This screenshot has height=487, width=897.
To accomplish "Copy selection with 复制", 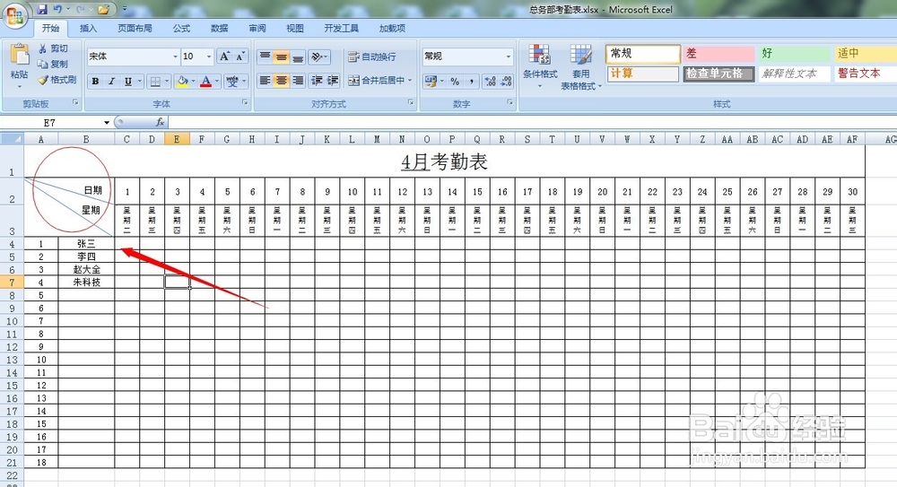I will (x=53, y=64).
